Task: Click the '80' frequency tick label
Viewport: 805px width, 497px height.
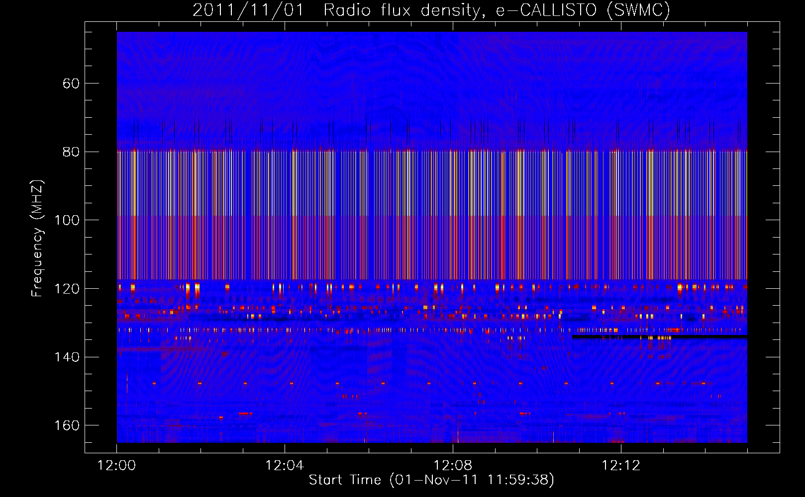Action: (x=71, y=152)
